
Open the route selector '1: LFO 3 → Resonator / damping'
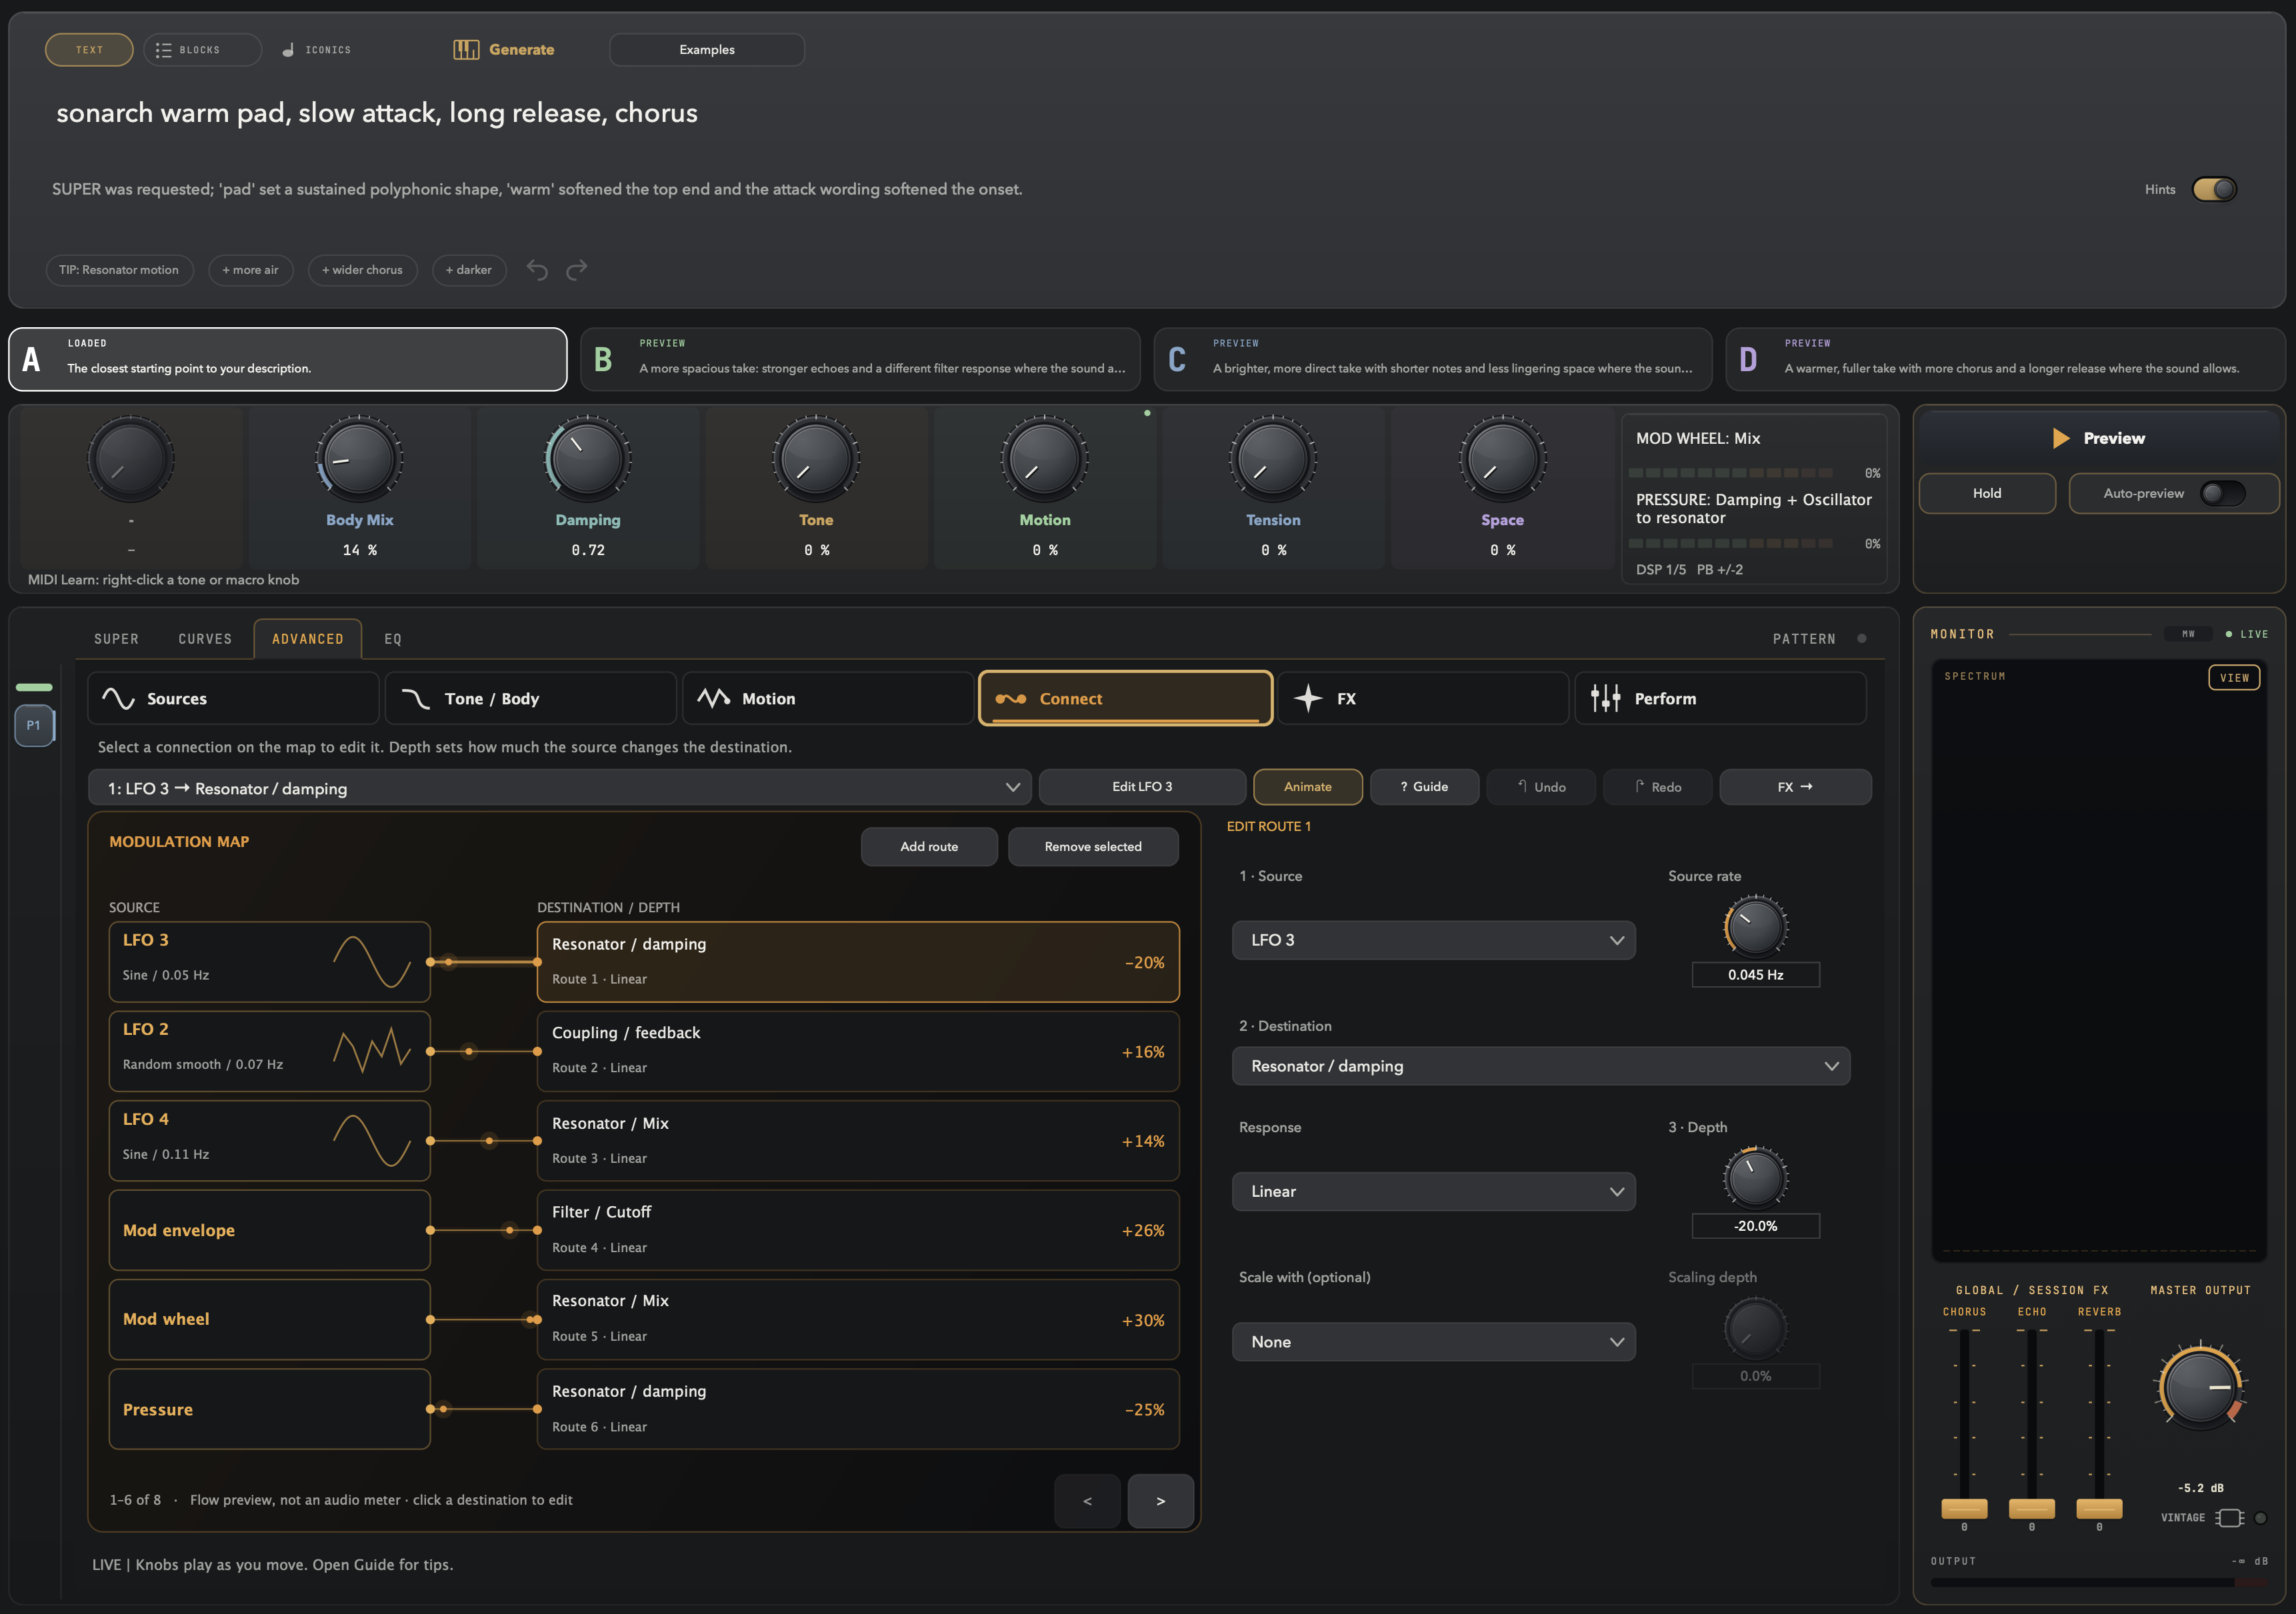(x=560, y=788)
